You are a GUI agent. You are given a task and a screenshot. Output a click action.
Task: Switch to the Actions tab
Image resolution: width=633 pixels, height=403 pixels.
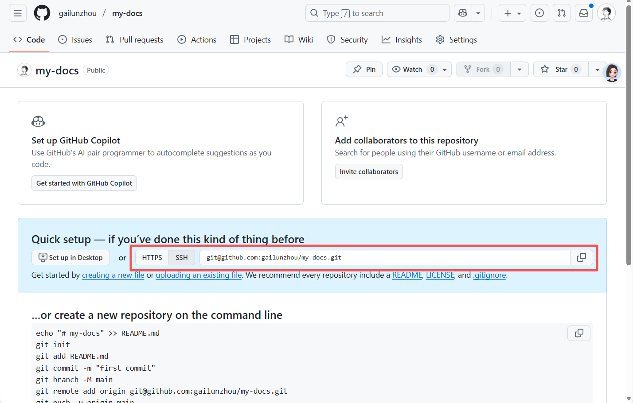pos(197,40)
